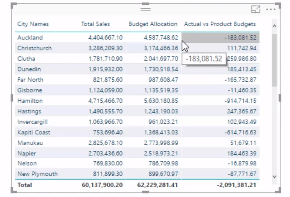This screenshot has height=197, width=290.
Task: Click Auckland total sales 4,404,667.10
Action: pyautogui.click(x=105, y=38)
